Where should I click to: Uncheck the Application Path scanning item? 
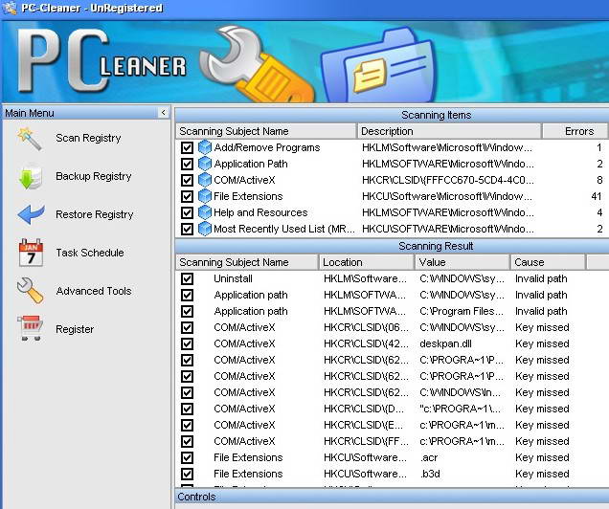click(188, 165)
